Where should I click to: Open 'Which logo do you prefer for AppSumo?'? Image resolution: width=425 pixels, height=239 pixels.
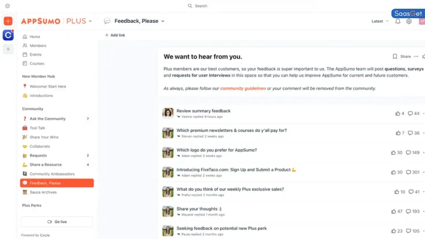(x=217, y=150)
